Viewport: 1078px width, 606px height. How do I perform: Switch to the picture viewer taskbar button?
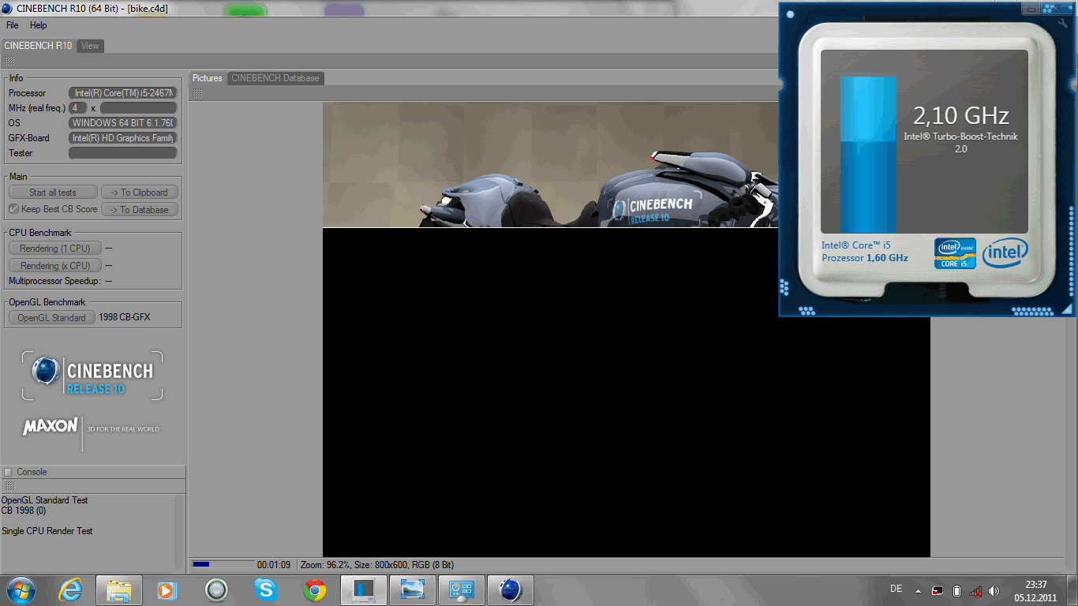click(x=413, y=590)
